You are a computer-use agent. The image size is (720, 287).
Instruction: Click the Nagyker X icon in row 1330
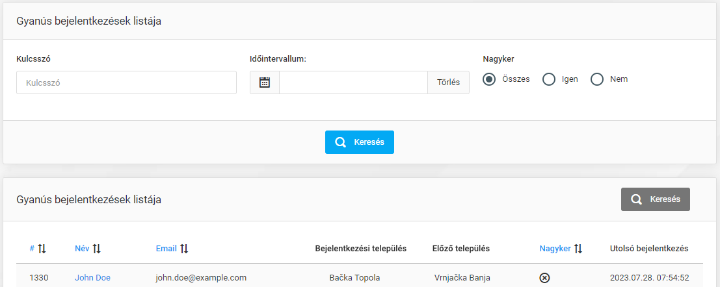[544, 278]
